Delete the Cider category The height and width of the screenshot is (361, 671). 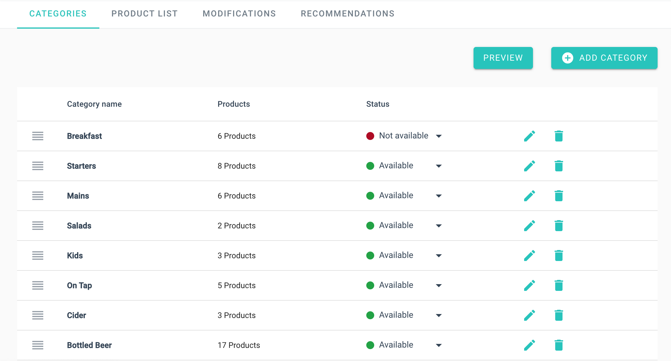(x=559, y=315)
